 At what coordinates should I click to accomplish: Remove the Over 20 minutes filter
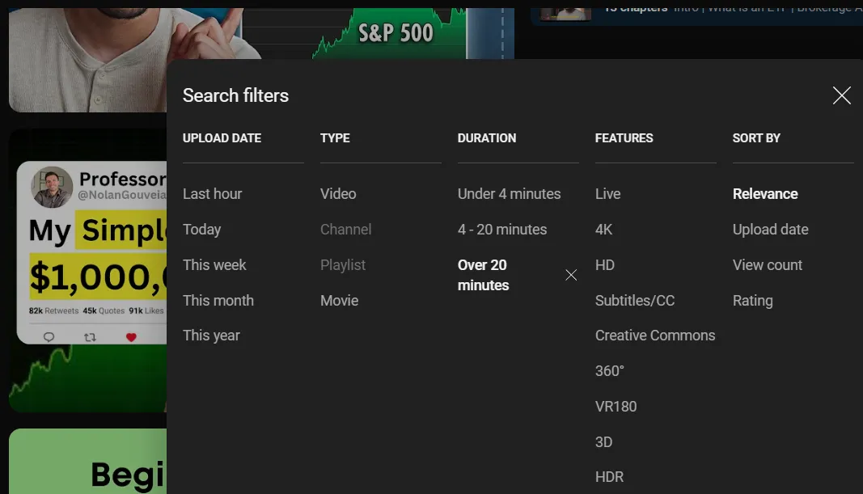(571, 275)
